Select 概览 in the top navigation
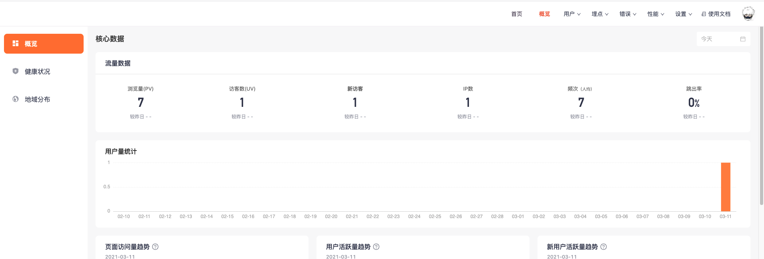The image size is (764, 259). 545,14
